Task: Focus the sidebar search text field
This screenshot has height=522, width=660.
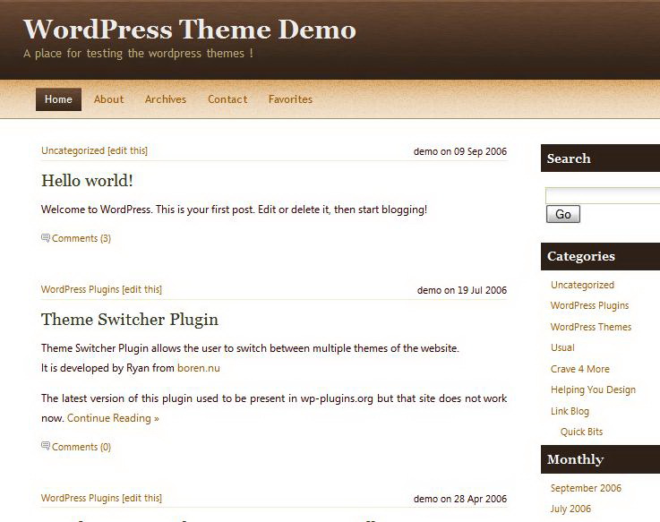Action: [602, 195]
